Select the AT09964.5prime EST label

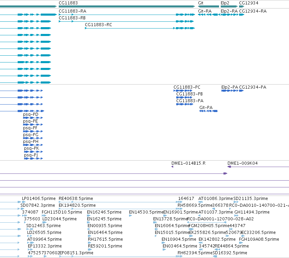pyautogui.click(x=44, y=239)
